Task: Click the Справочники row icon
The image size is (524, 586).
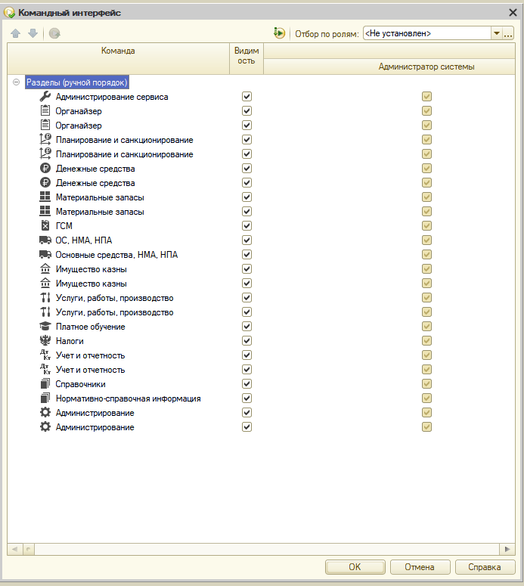Action: click(x=45, y=384)
